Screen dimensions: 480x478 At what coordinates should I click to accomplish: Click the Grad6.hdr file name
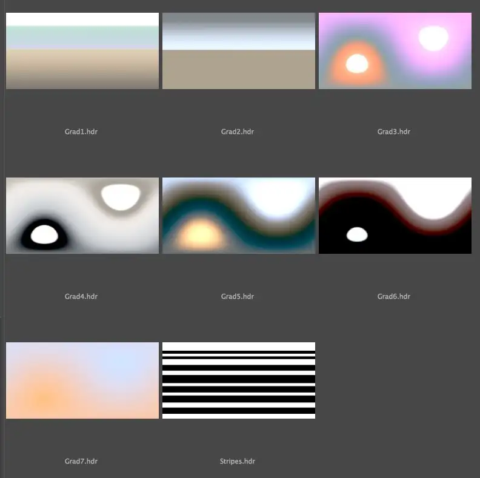394,296
